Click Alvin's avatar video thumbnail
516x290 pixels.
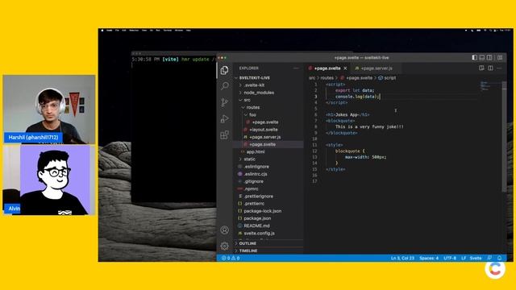(x=49, y=180)
